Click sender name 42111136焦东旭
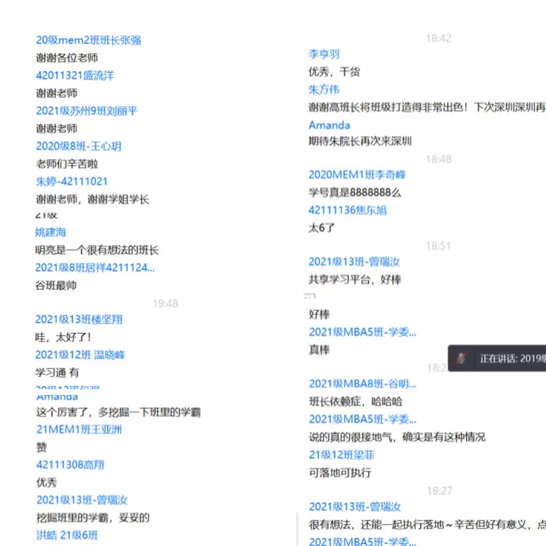This screenshot has width=546, height=546. pos(347,210)
